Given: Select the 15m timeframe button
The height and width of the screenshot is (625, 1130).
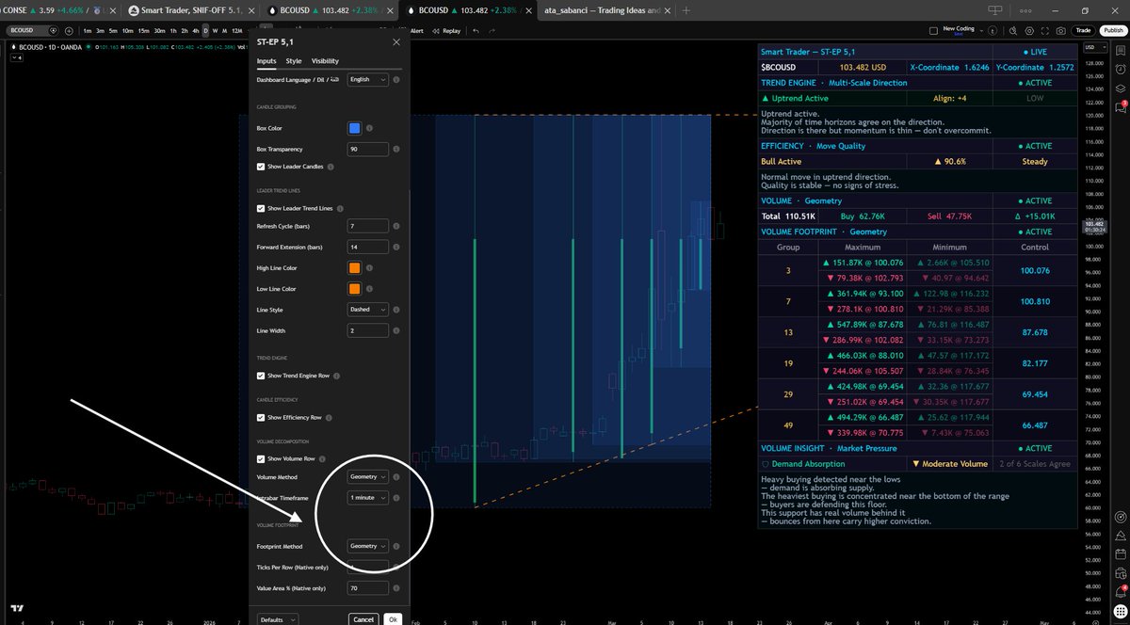Looking at the screenshot, I should 143,31.
